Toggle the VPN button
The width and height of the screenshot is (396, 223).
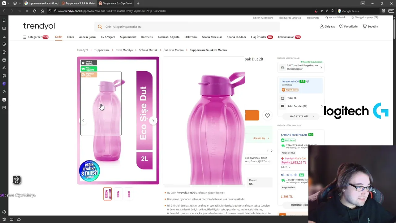tap(391, 11)
